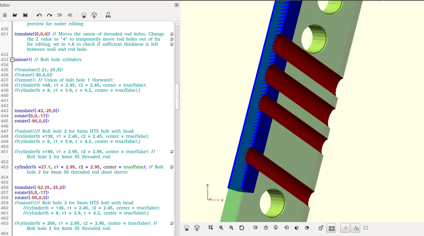
Task: Collapse the union() block at line 433
Action: click(x=12, y=60)
